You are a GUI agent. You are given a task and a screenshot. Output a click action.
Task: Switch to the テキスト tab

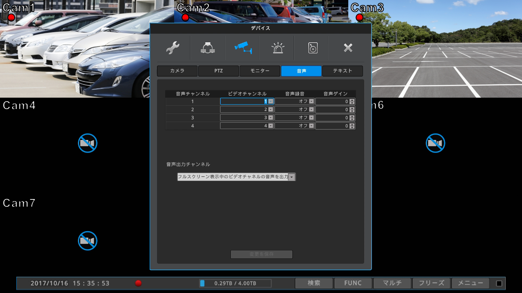click(x=342, y=71)
